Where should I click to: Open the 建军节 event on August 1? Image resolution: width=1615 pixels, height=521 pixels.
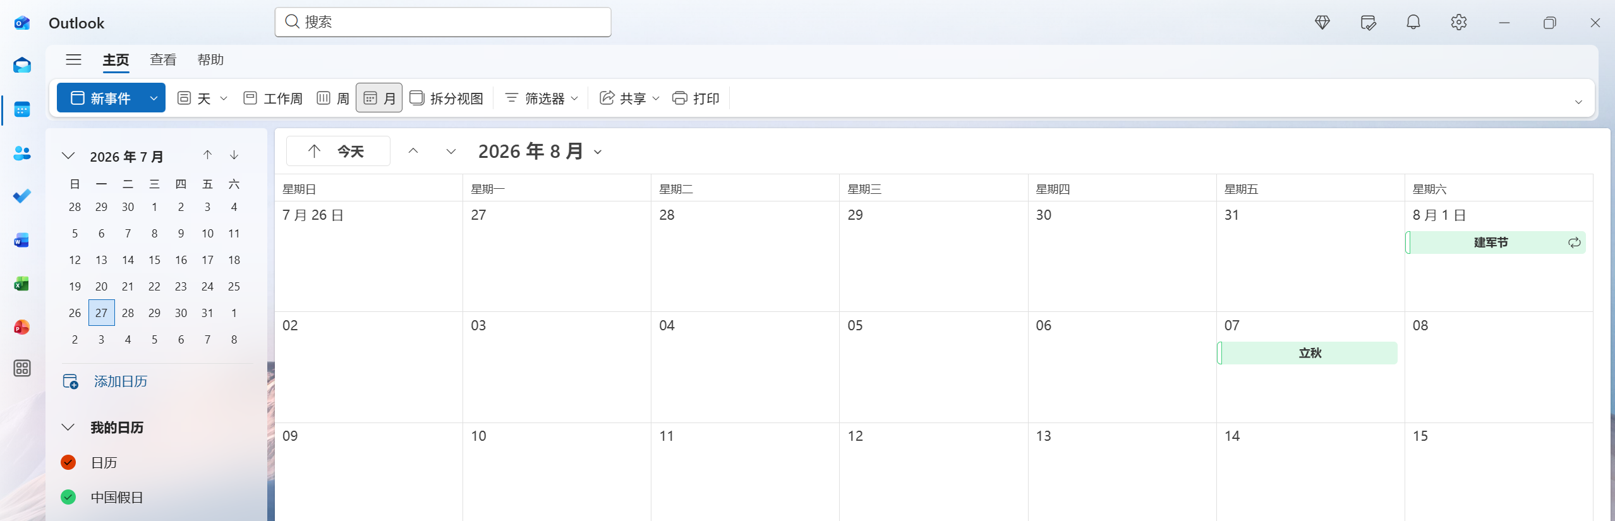1495,243
